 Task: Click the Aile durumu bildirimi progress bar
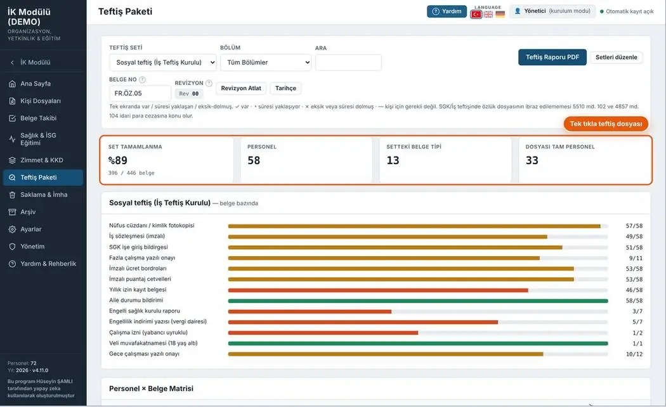(x=418, y=301)
